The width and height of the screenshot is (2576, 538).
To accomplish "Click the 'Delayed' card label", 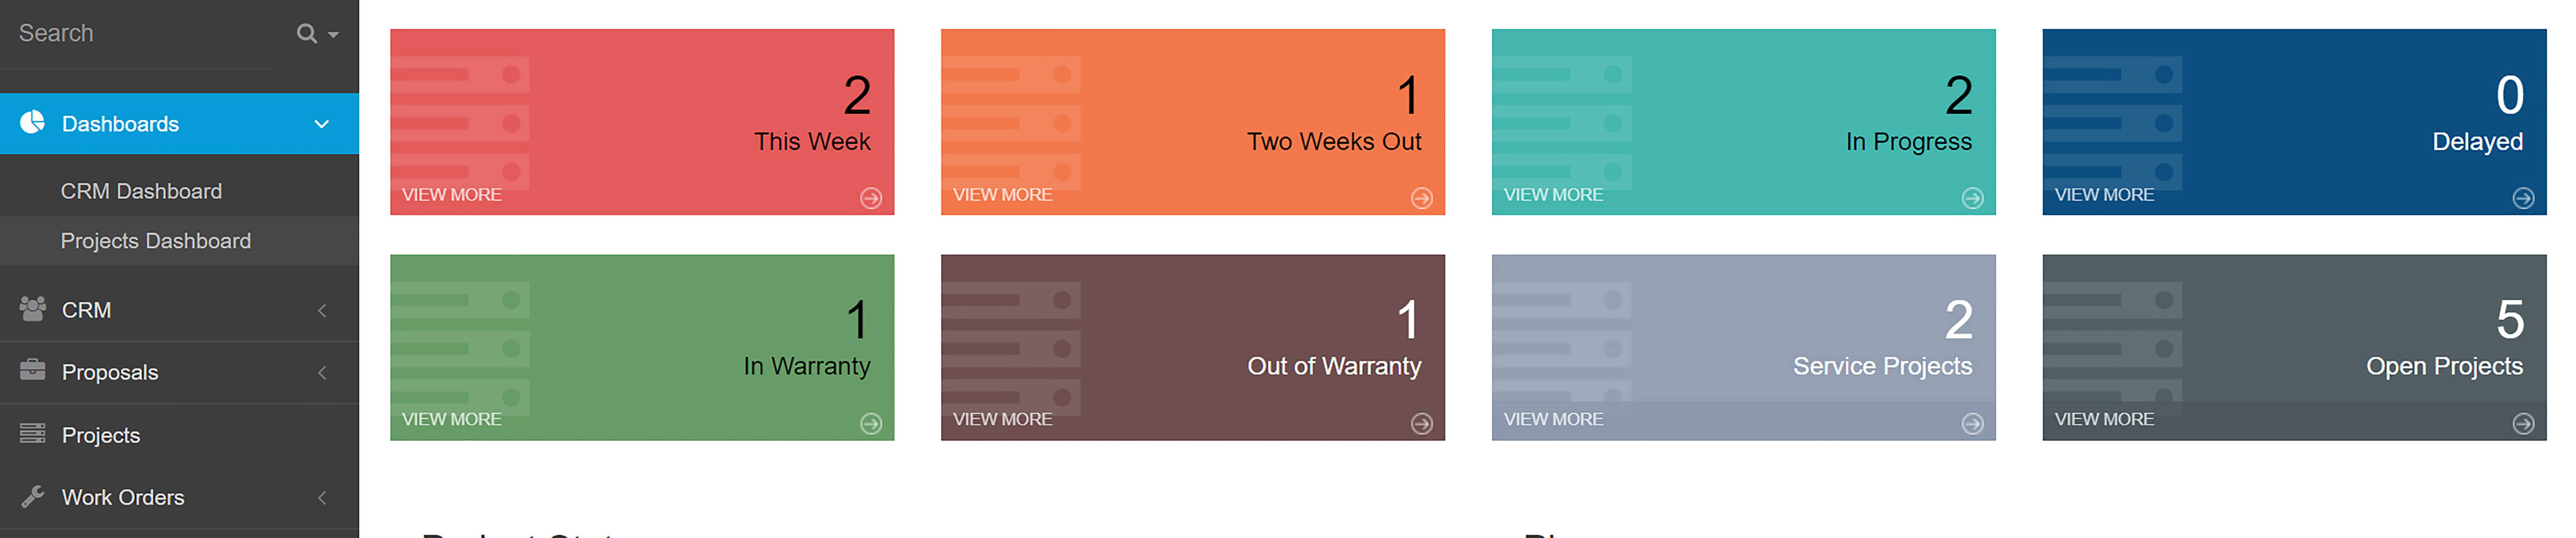I will pos(2478,142).
